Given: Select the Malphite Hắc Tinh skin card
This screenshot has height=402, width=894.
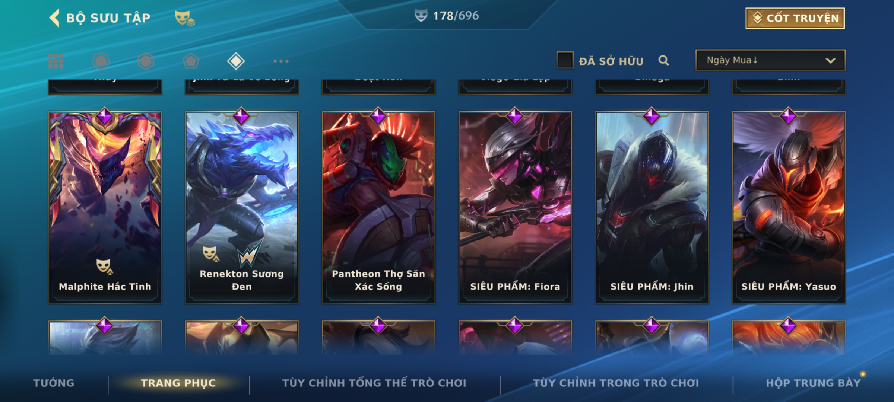Looking at the screenshot, I should click(105, 207).
